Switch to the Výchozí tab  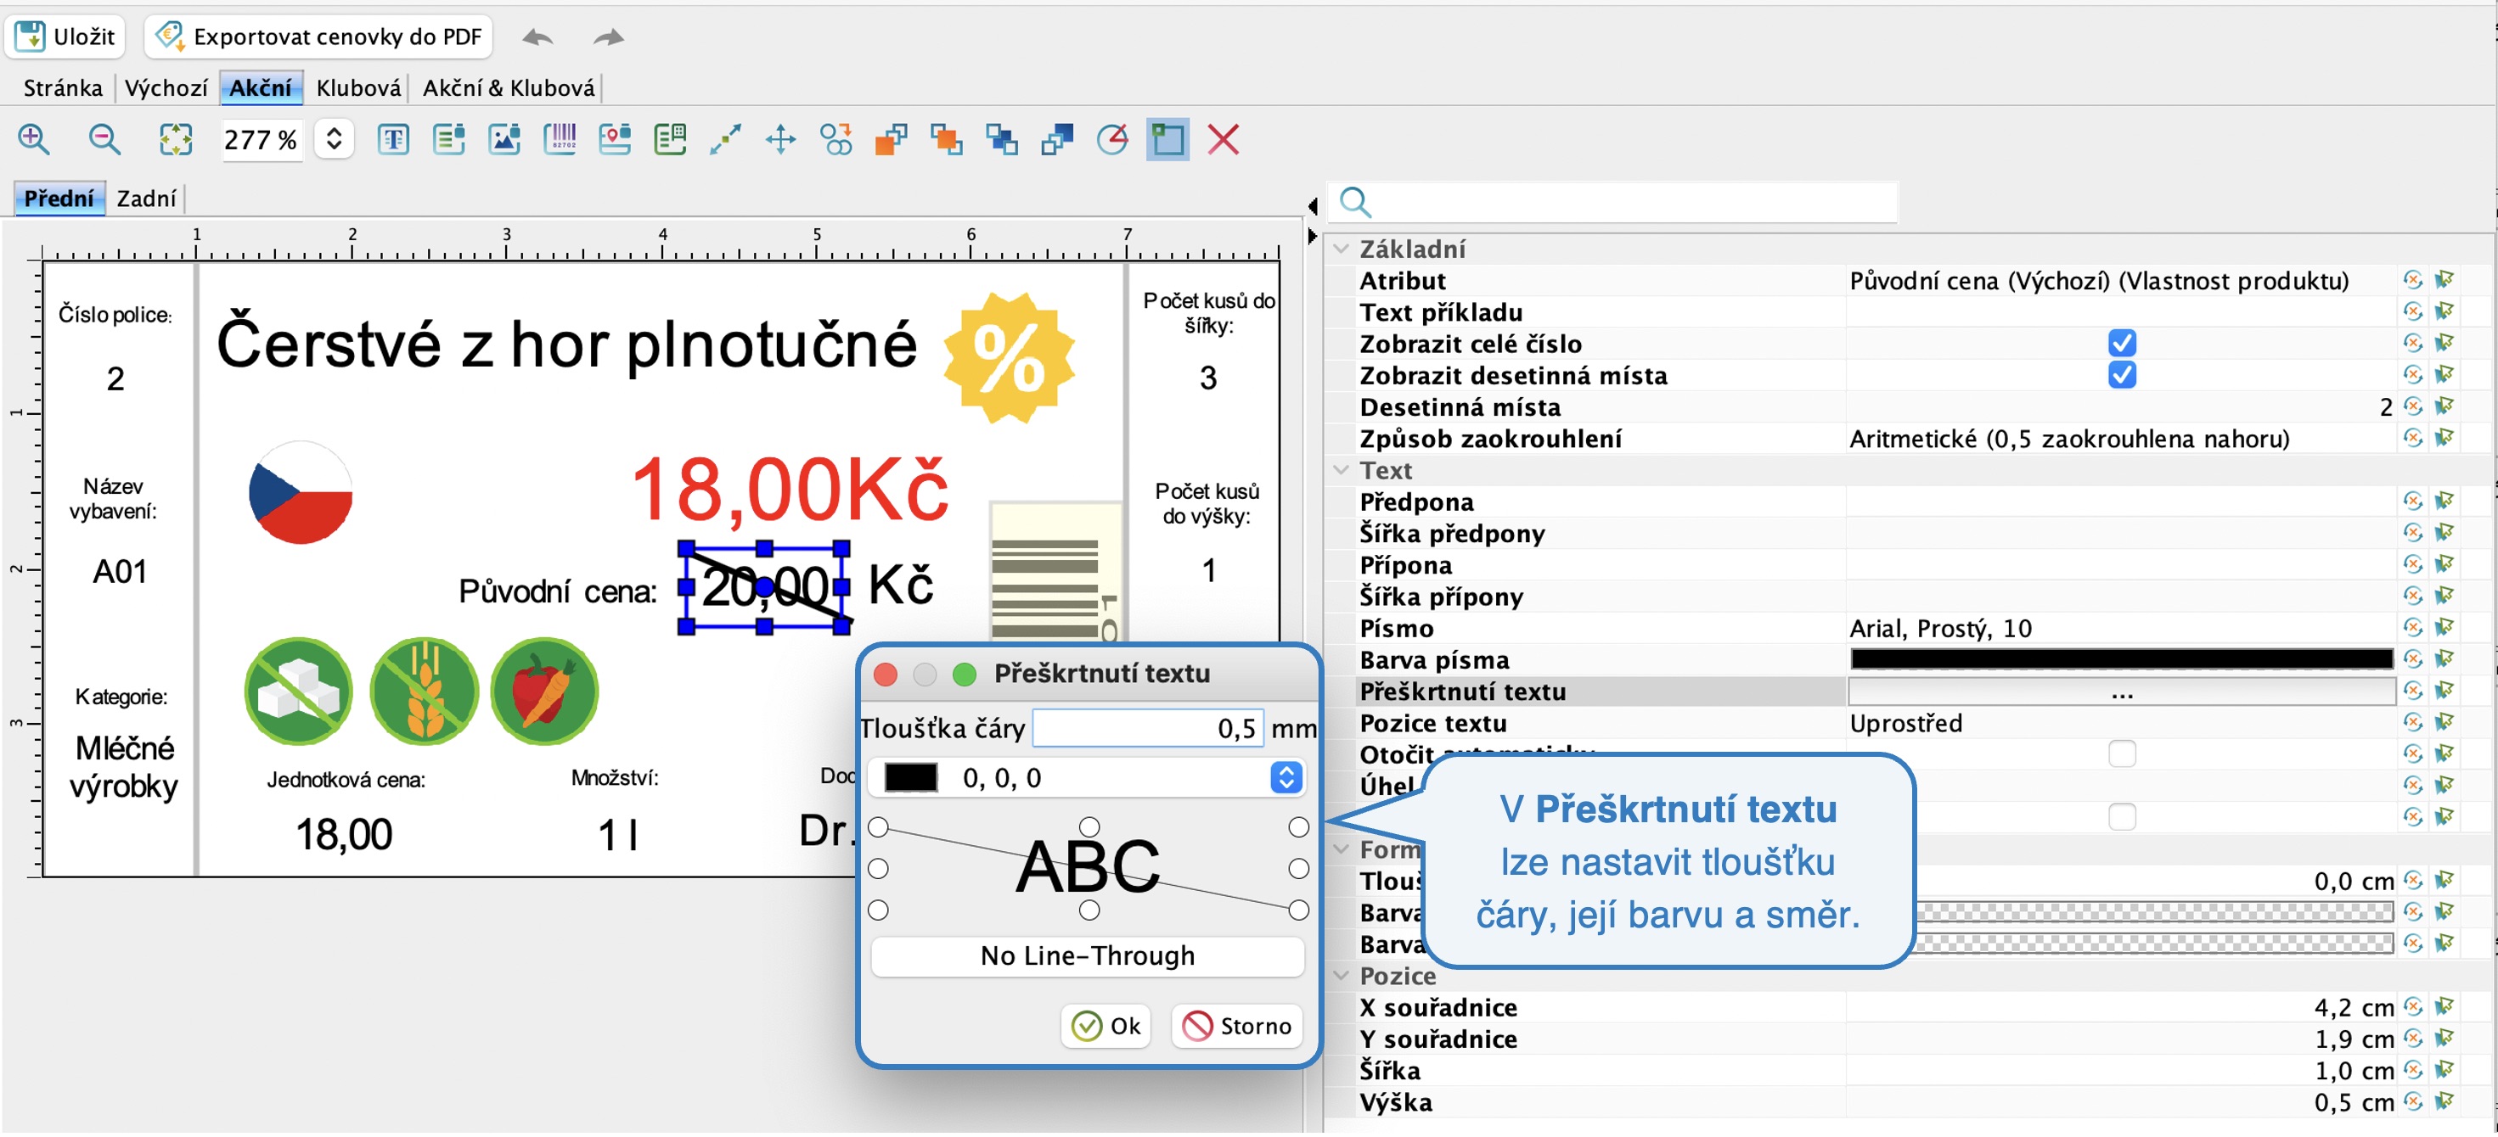166,88
